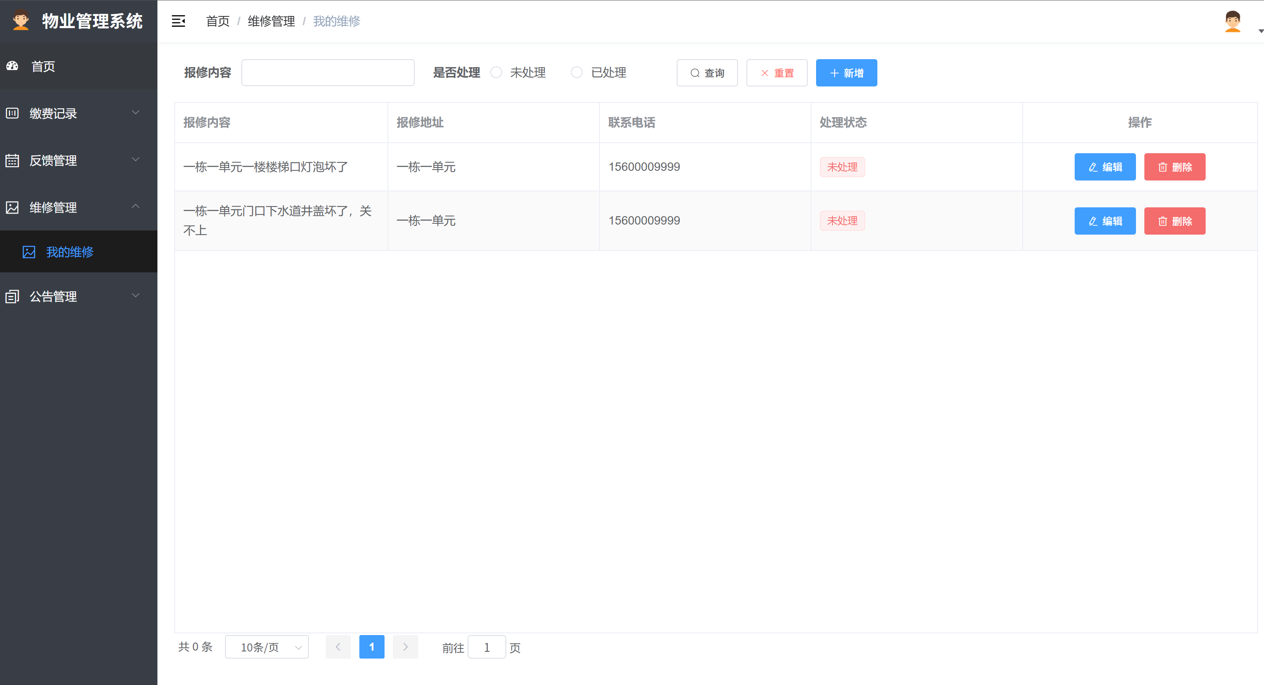This screenshot has height=685, width=1264.
Task: Open 反馈管理 sidebar menu
Action: 79,160
